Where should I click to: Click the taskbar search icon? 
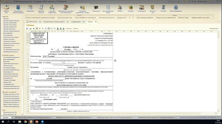[8, 122]
